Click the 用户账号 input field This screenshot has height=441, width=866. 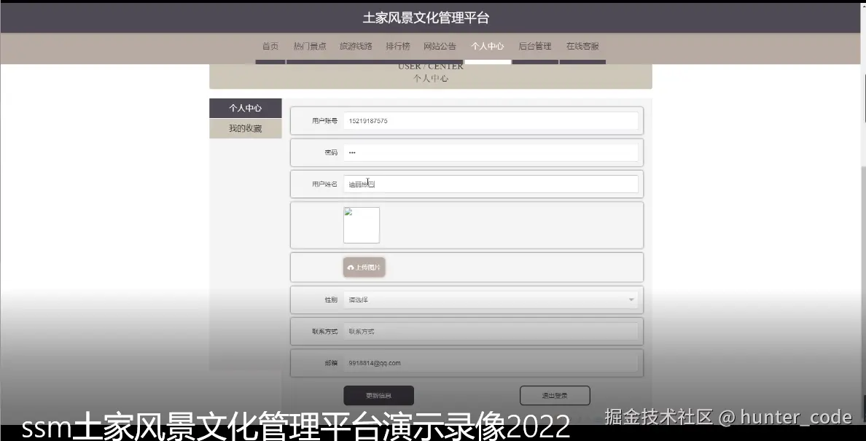pyautogui.click(x=491, y=121)
